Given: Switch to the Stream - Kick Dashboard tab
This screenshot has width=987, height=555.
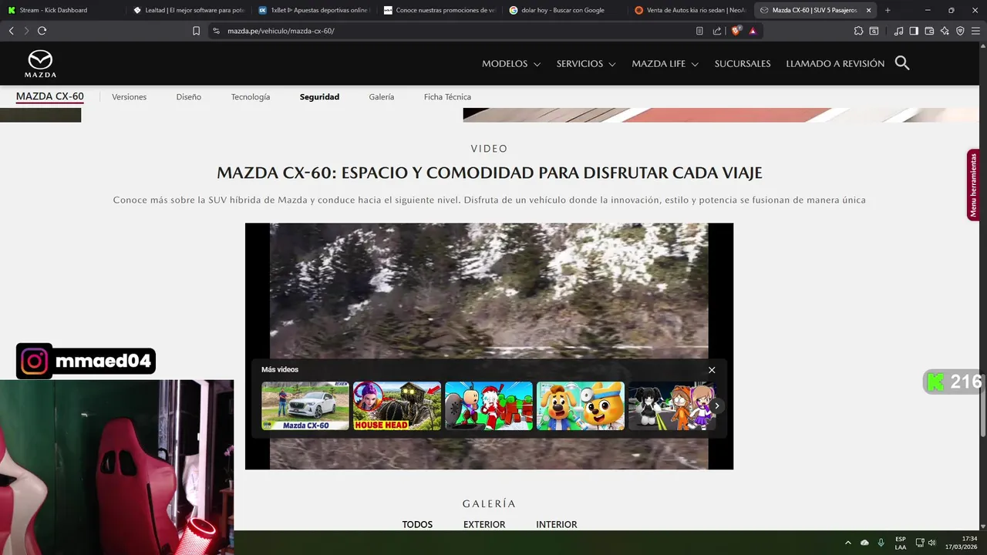Looking at the screenshot, I should point(62,10).
